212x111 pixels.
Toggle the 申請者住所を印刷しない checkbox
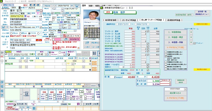click(x=166, y=52)
